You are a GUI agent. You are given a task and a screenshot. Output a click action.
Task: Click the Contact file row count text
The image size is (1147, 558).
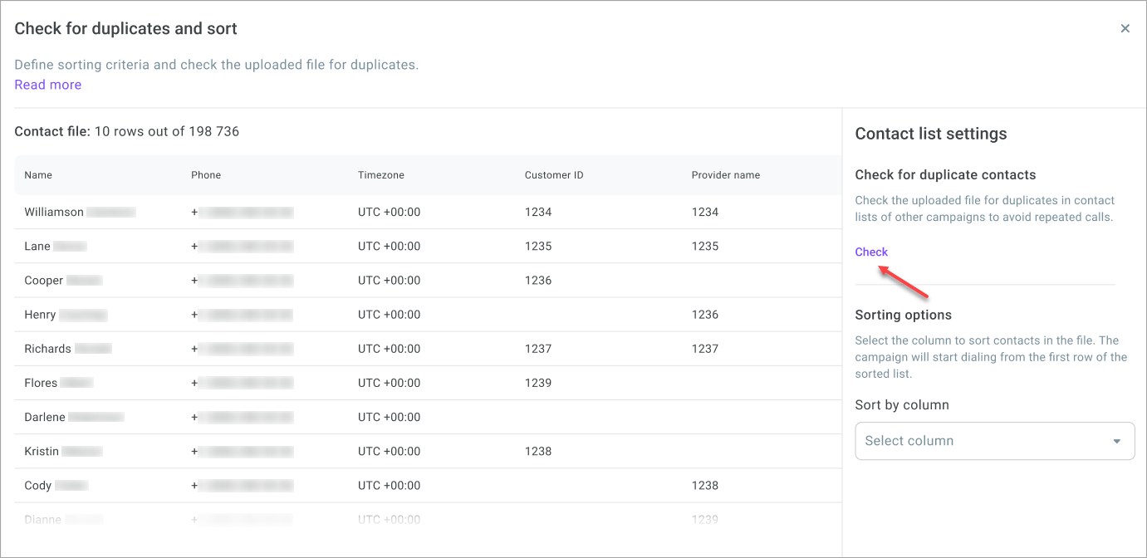(x=127, y=131)
